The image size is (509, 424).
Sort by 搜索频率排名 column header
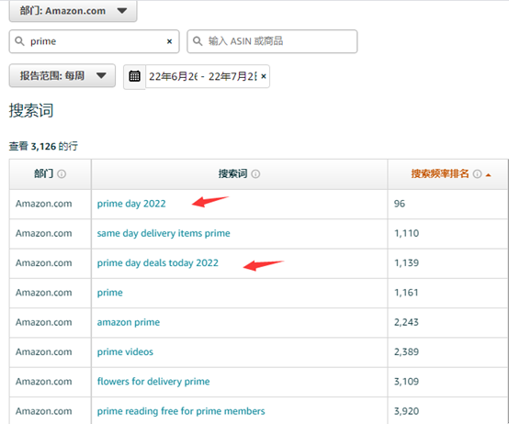(x=440, y=173)
